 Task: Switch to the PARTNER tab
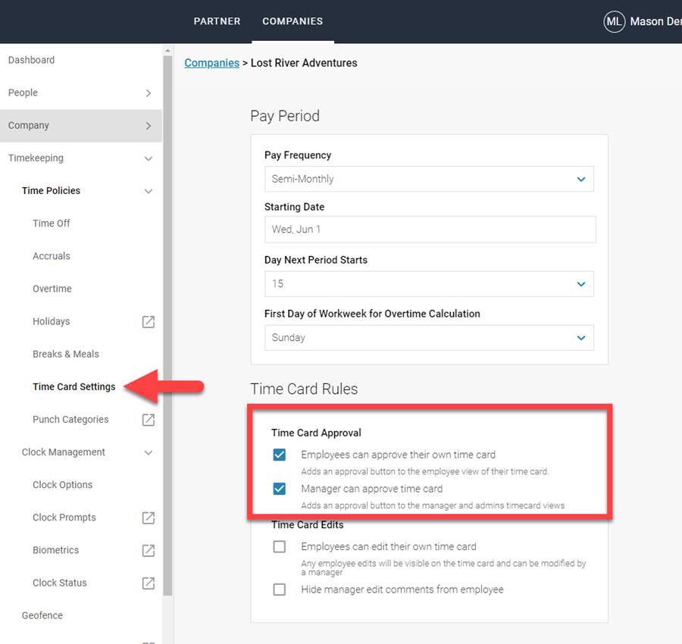pos(217,21)
